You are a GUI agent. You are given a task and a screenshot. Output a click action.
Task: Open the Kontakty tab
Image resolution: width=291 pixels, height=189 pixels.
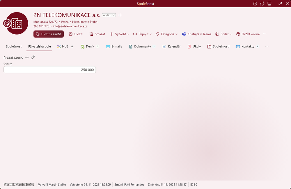point(248,46)
